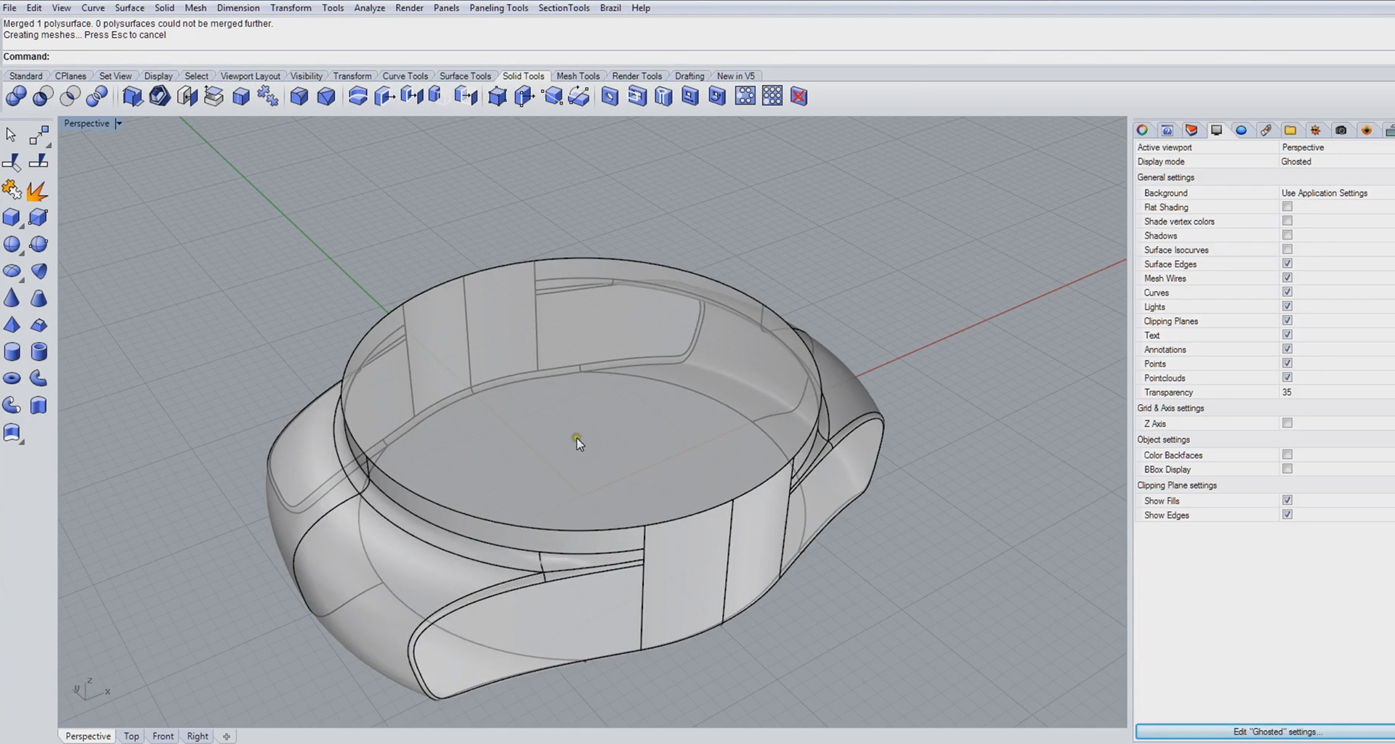The image size is (1395, 744).
Task: Select the Cylinder tool in the sidebar
Action: click(x=12, y=352)
